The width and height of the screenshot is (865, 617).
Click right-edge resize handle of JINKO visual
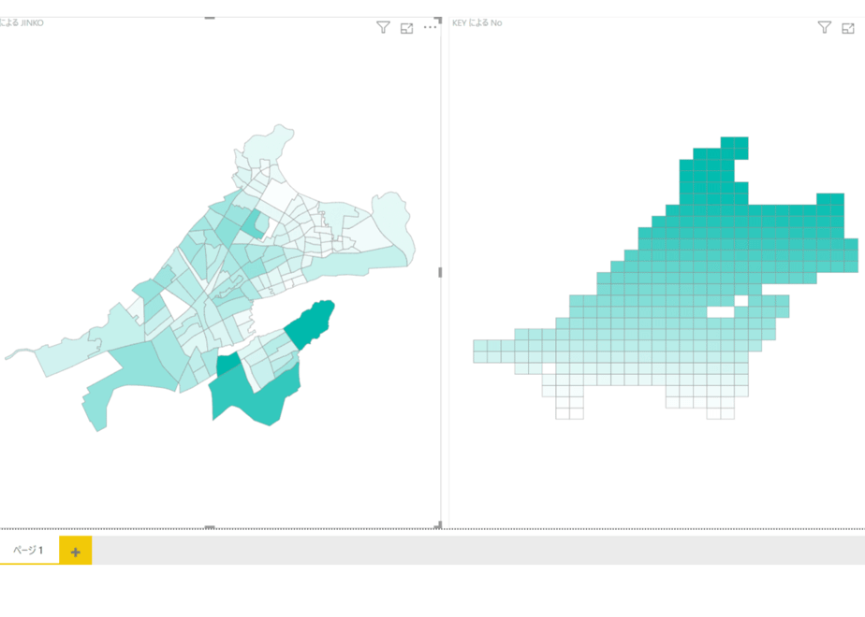coord(440,272)
